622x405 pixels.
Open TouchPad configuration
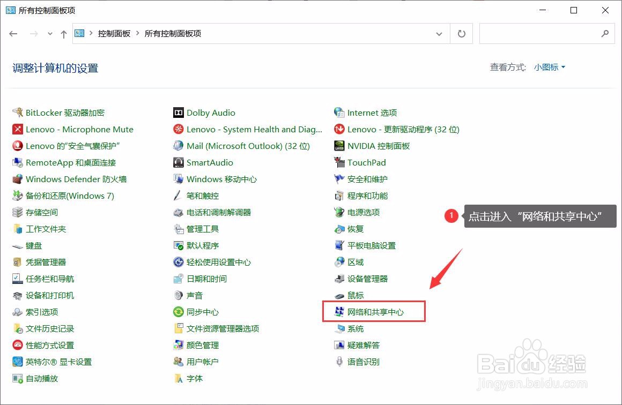[366, 162]
